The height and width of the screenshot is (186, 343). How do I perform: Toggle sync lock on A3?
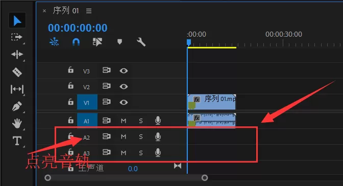pyautogui.click(x=107, y=152)
